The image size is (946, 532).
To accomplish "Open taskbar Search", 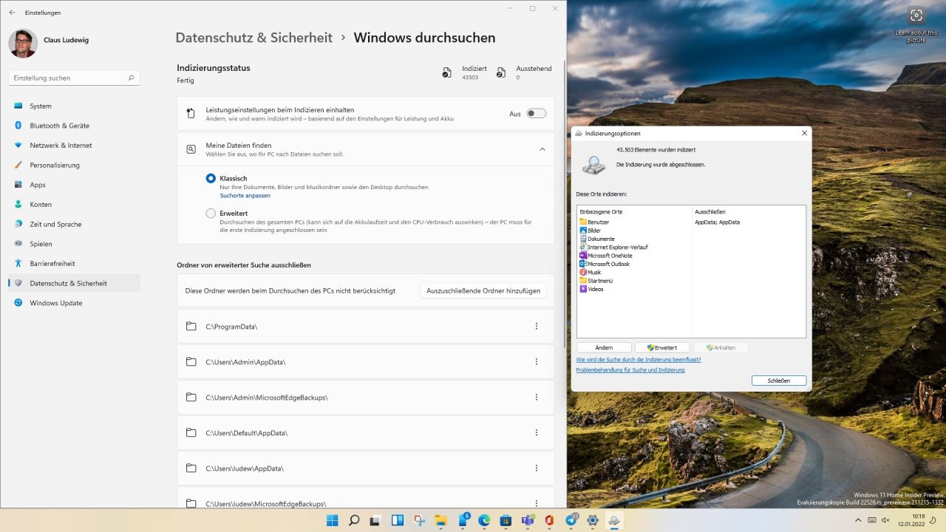I will (x=354, y=520).
